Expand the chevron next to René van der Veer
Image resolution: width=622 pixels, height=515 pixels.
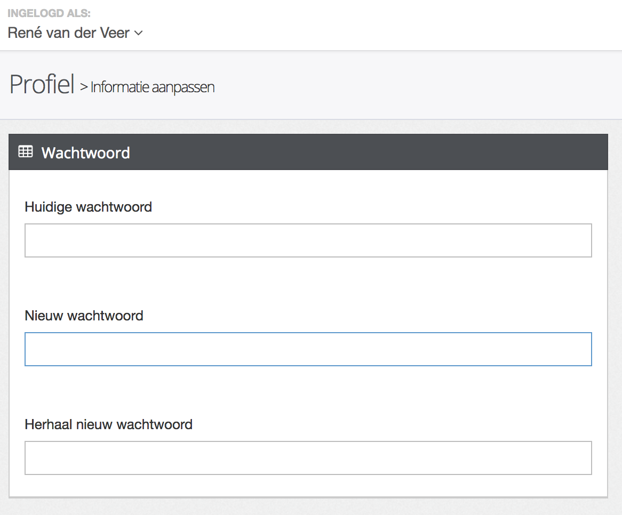(x=139, y=34)
